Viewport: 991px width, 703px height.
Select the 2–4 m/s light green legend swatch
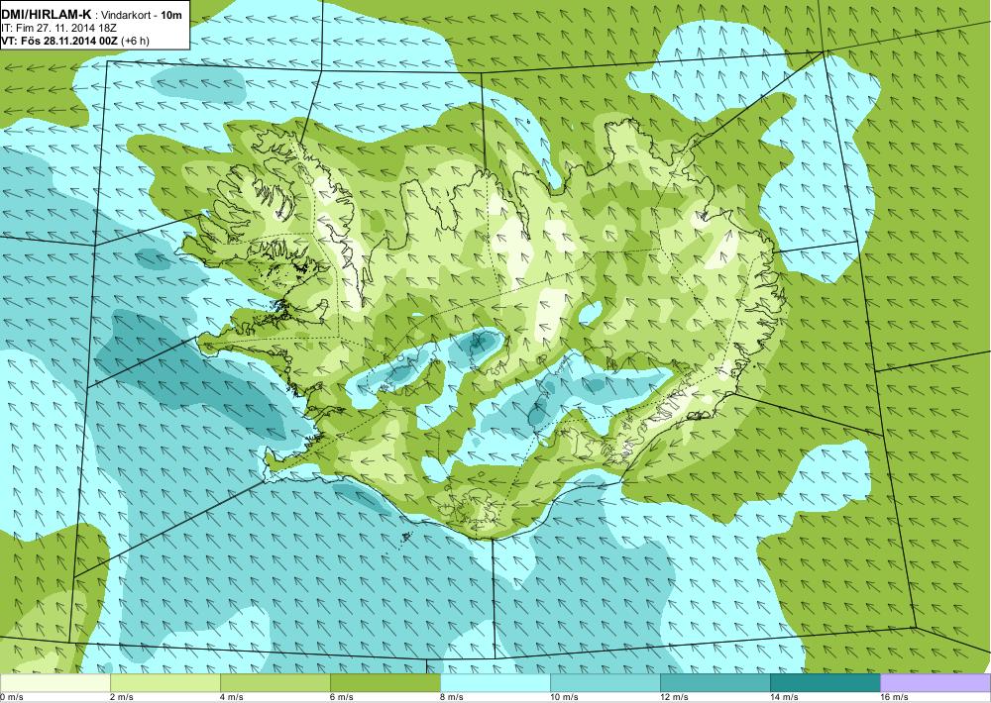[165, 683]
